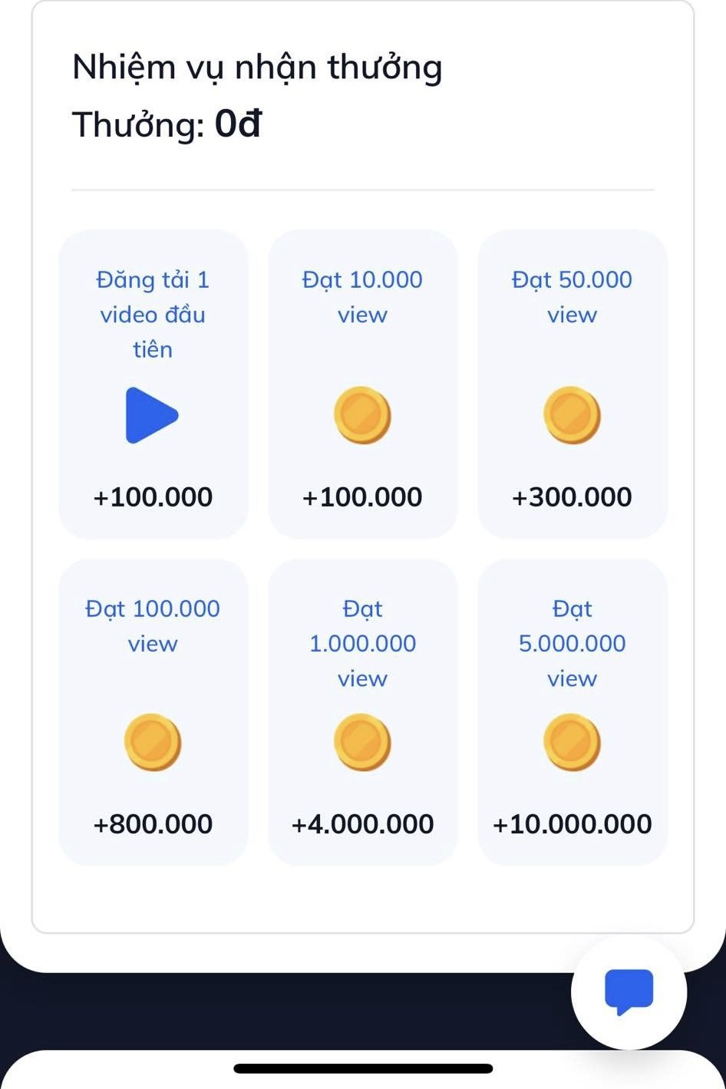
Task: Tap the Đạt 50.000 view mission title
Action: click(x=572, y=297)
